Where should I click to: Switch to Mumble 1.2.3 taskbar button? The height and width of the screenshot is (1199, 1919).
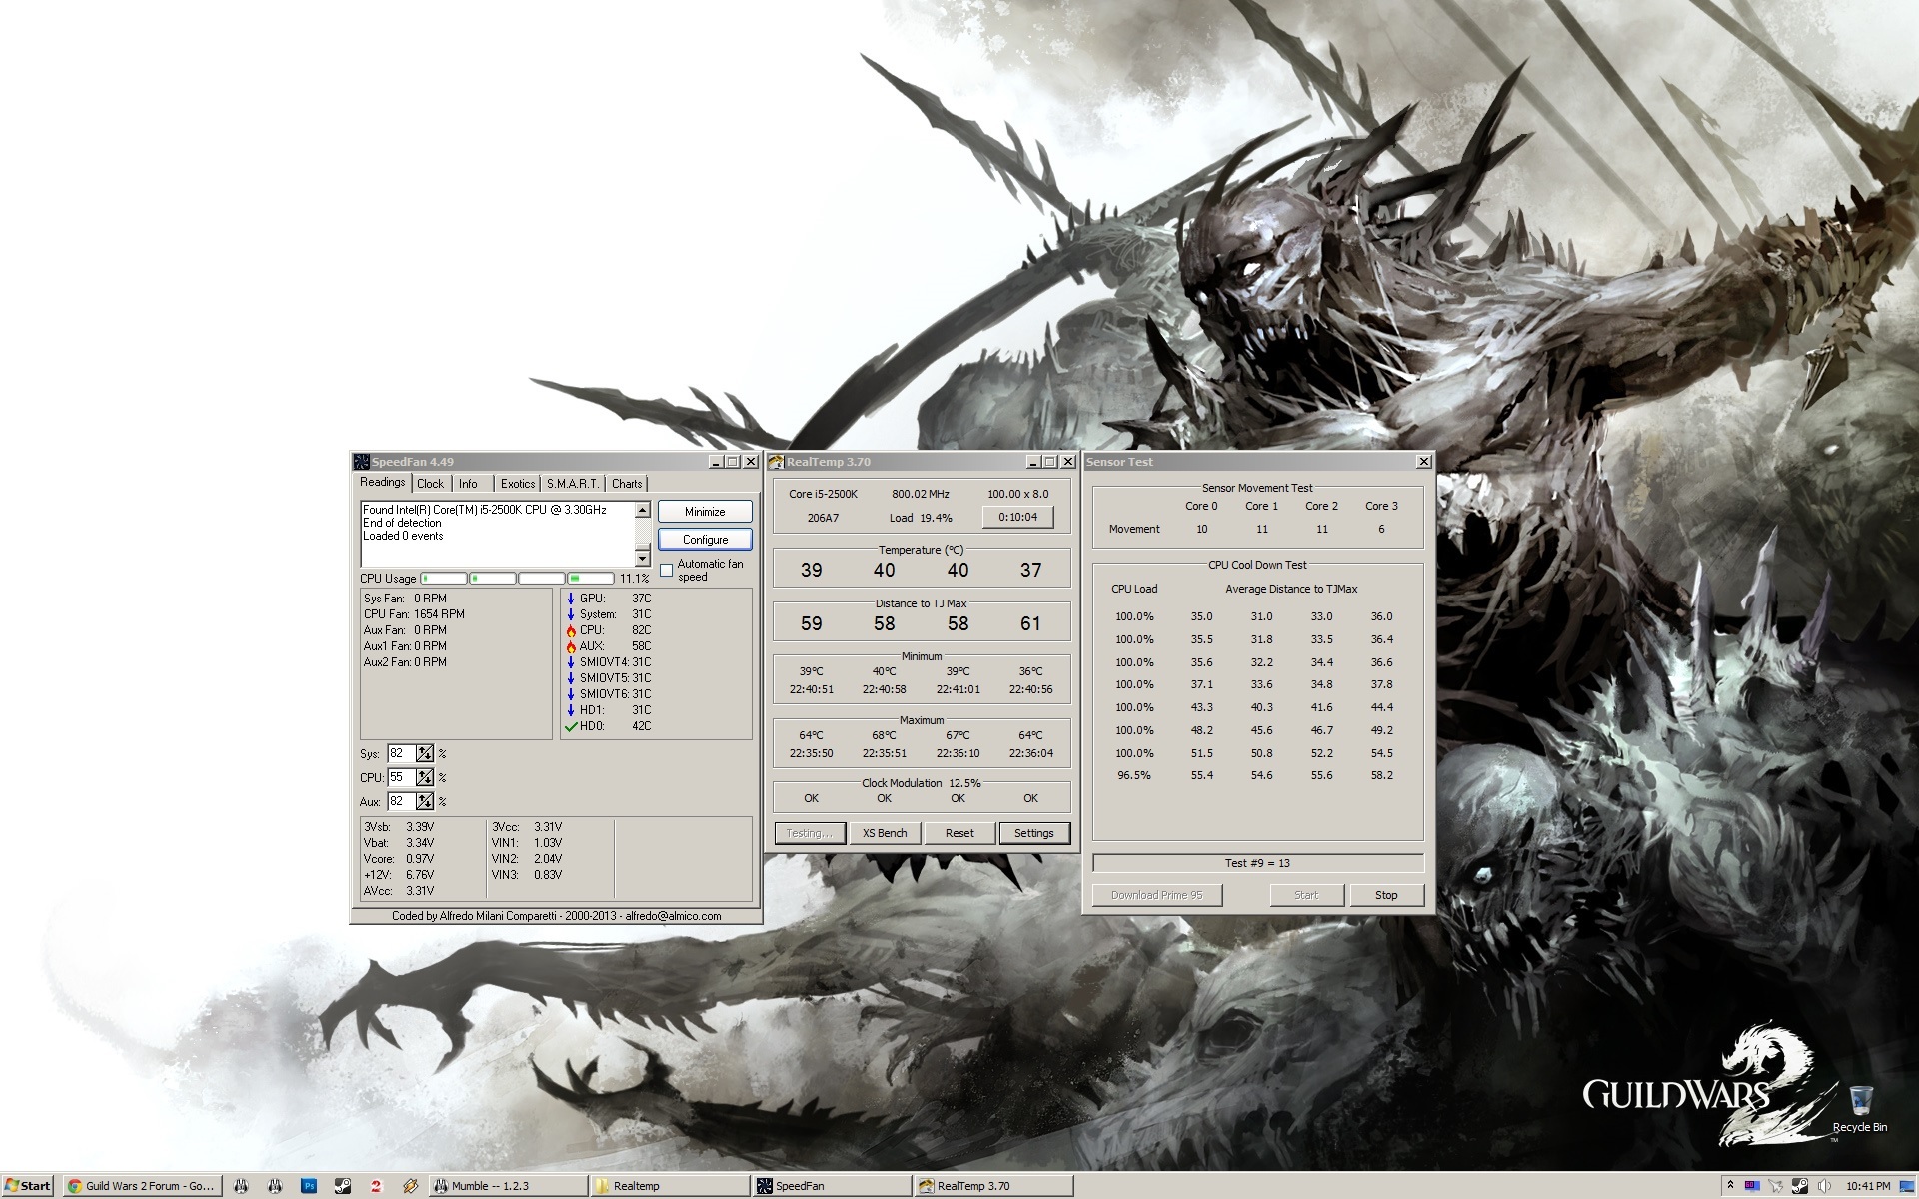[509, 1186]
